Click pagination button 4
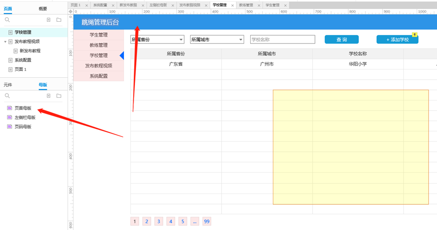 [171, 221]
